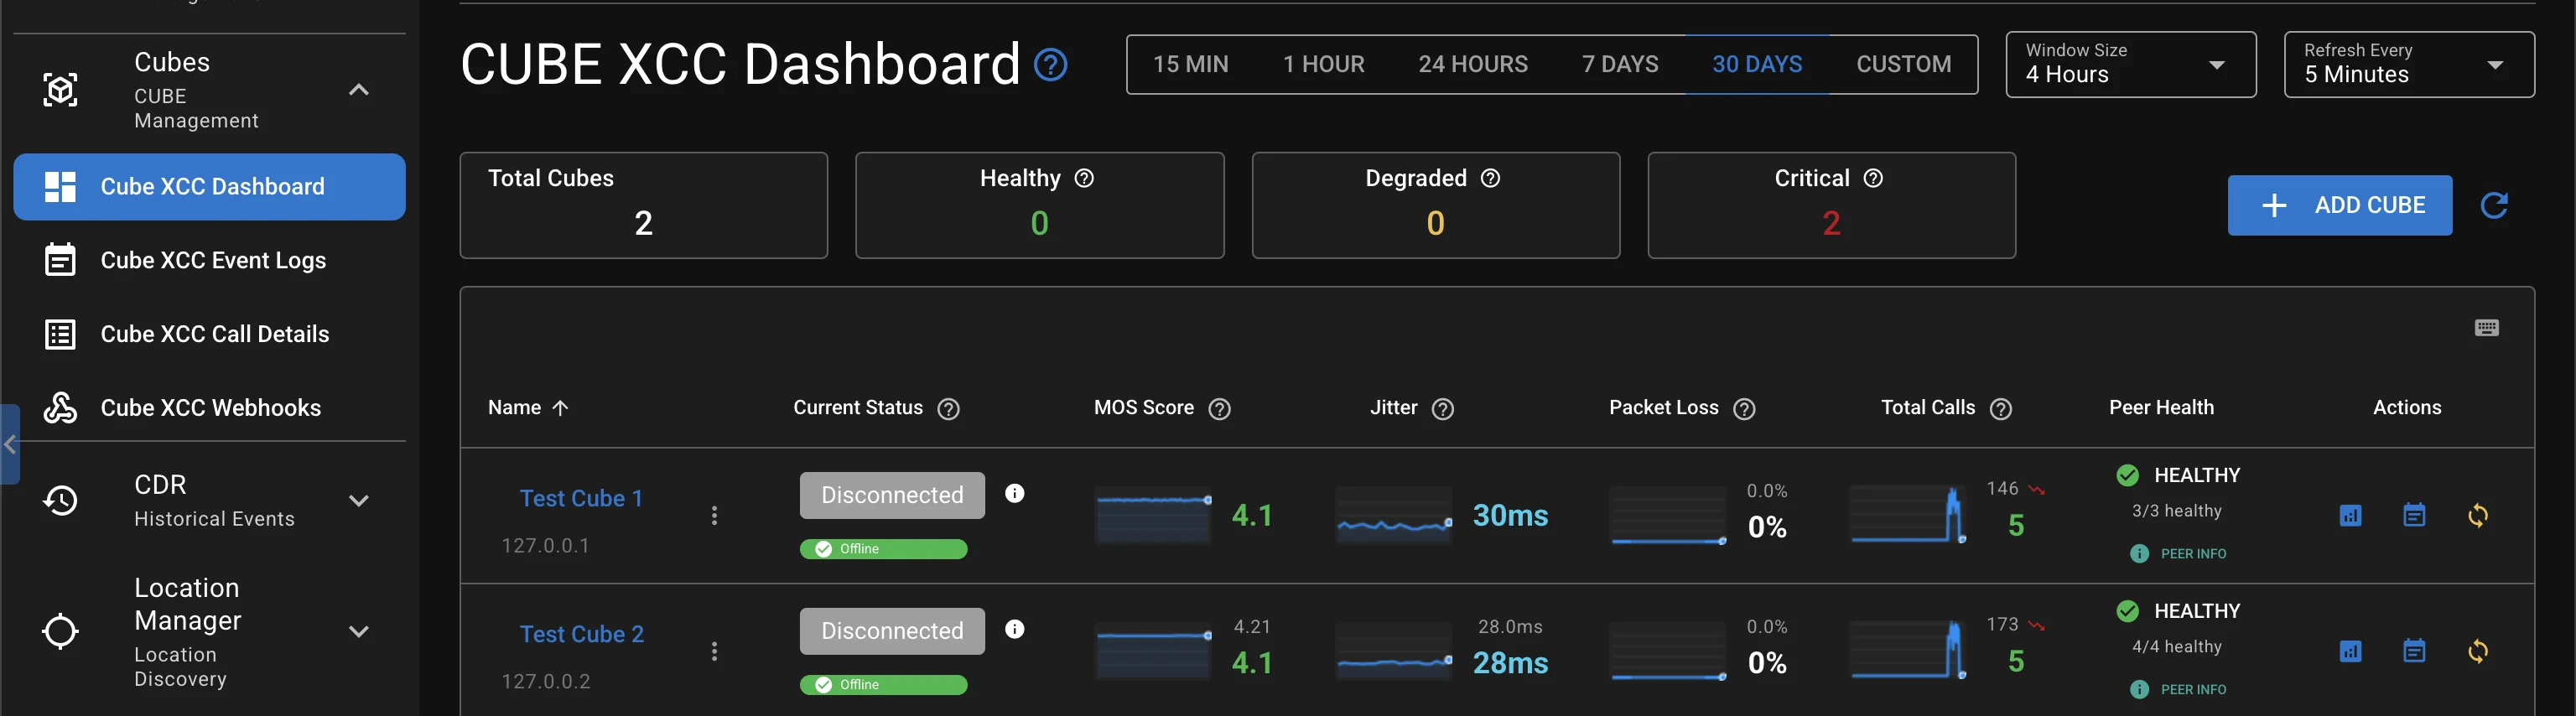This screenshot has width=2576, height=716.
Task: Click the Disconnected status button for Test Cube 1
Action: coord(892,495)
